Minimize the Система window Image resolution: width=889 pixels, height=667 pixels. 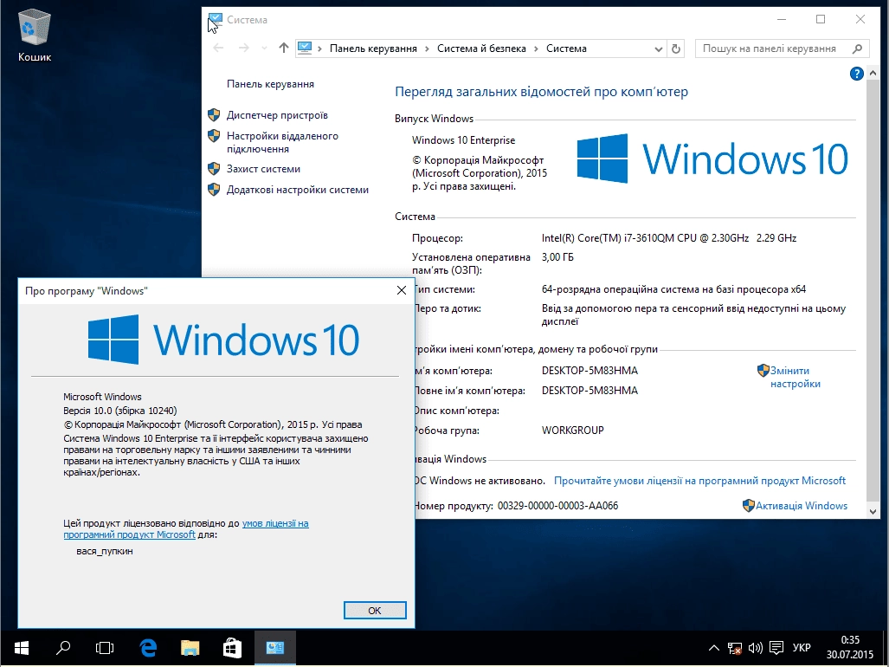pyautogui.click(x=782, y=19)
